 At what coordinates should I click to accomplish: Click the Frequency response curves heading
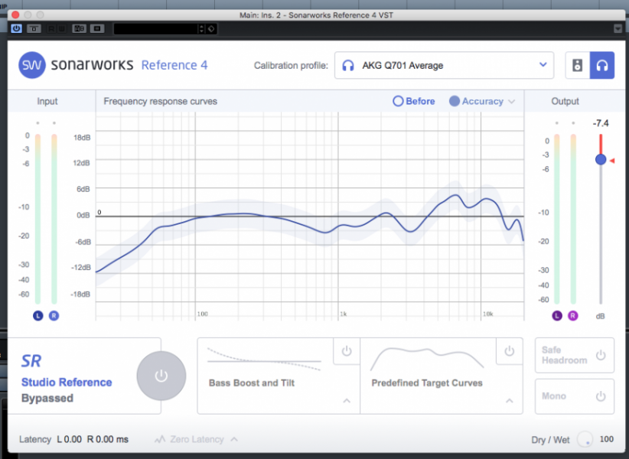[x=161, y=101]
